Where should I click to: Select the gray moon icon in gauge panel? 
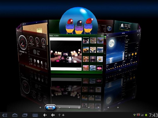[x=35, y=52]
